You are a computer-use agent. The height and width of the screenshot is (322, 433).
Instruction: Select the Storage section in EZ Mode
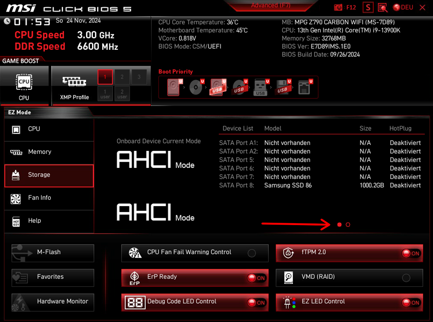[49, 175]
